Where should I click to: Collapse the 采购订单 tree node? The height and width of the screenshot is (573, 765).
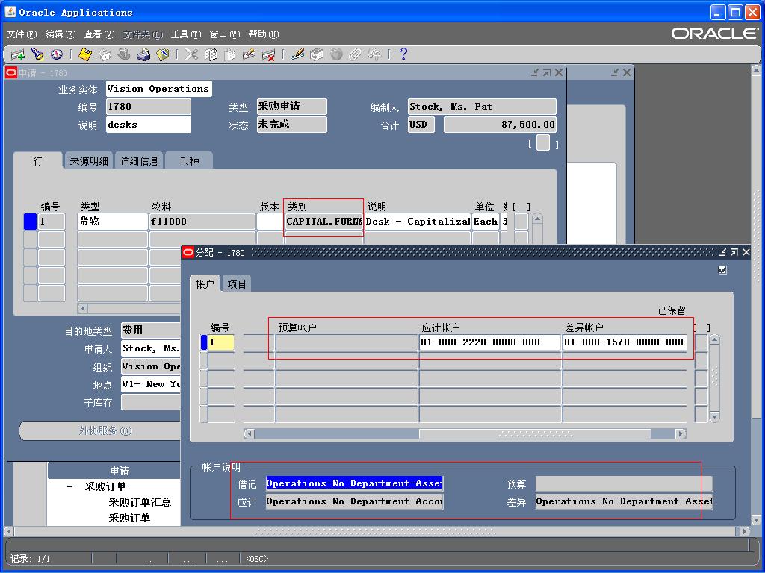[x=70, y=486]
